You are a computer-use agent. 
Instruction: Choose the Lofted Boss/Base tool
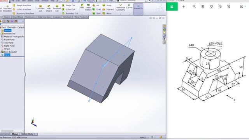[22, 9]
